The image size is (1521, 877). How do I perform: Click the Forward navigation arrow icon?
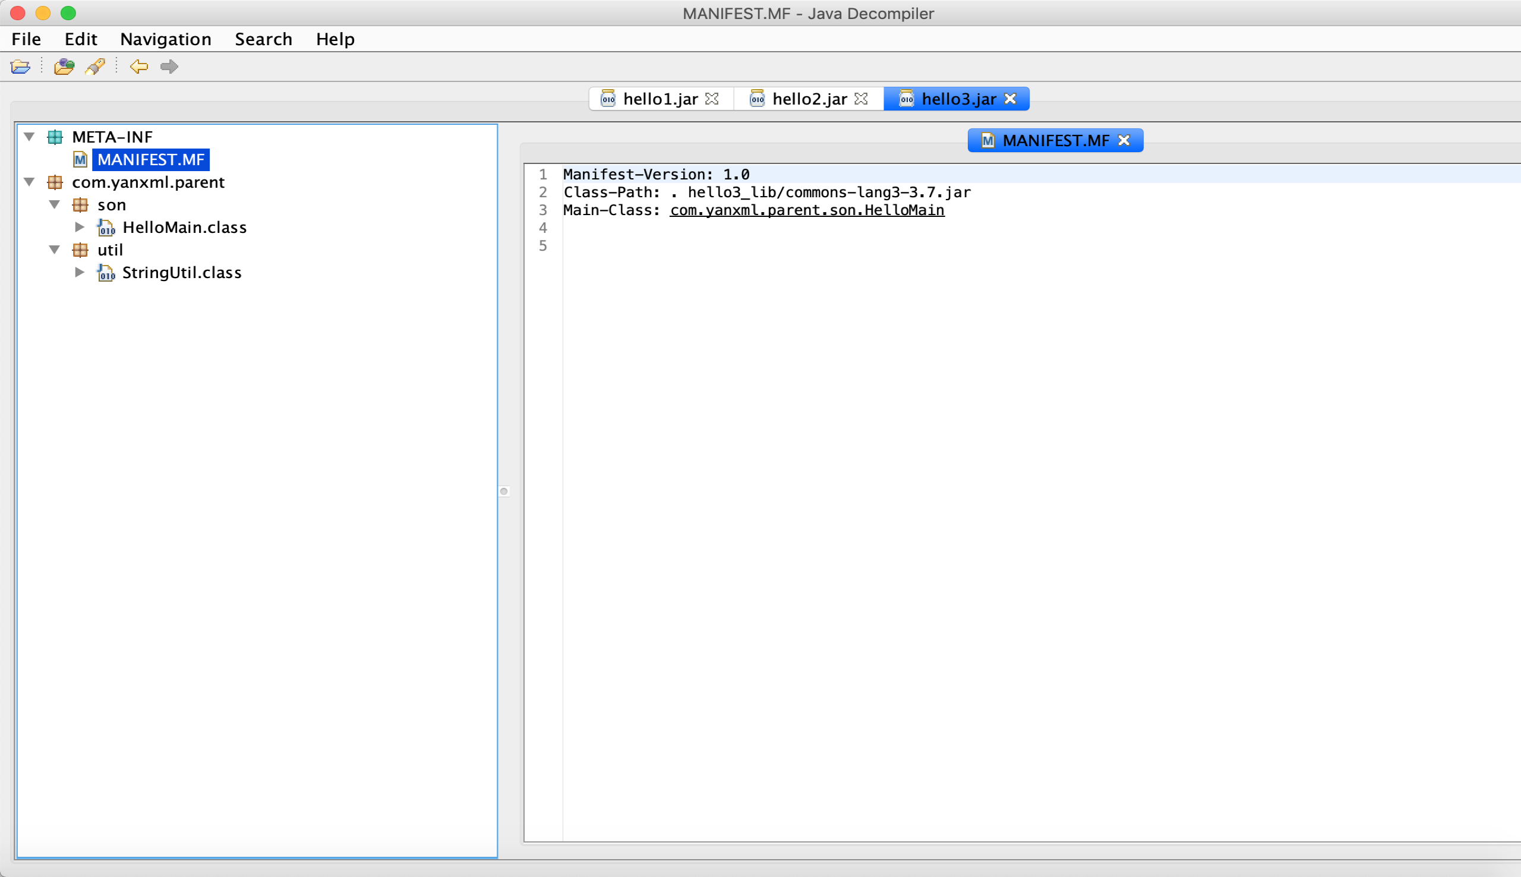tap(169, 67)
